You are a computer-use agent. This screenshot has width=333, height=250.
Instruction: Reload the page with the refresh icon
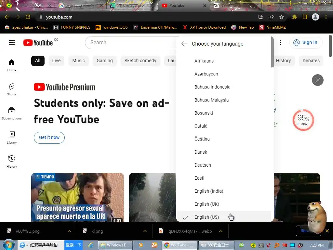click(28, 17)
